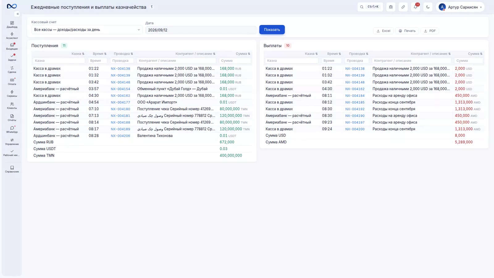Click the pin icon next to page title
The width and height of the screenshot is (494, 278).
[x=152, y=7]
